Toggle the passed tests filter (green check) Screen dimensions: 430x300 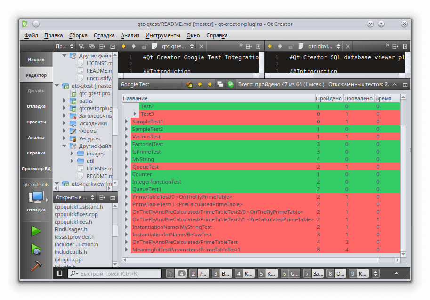click(231, 84)
